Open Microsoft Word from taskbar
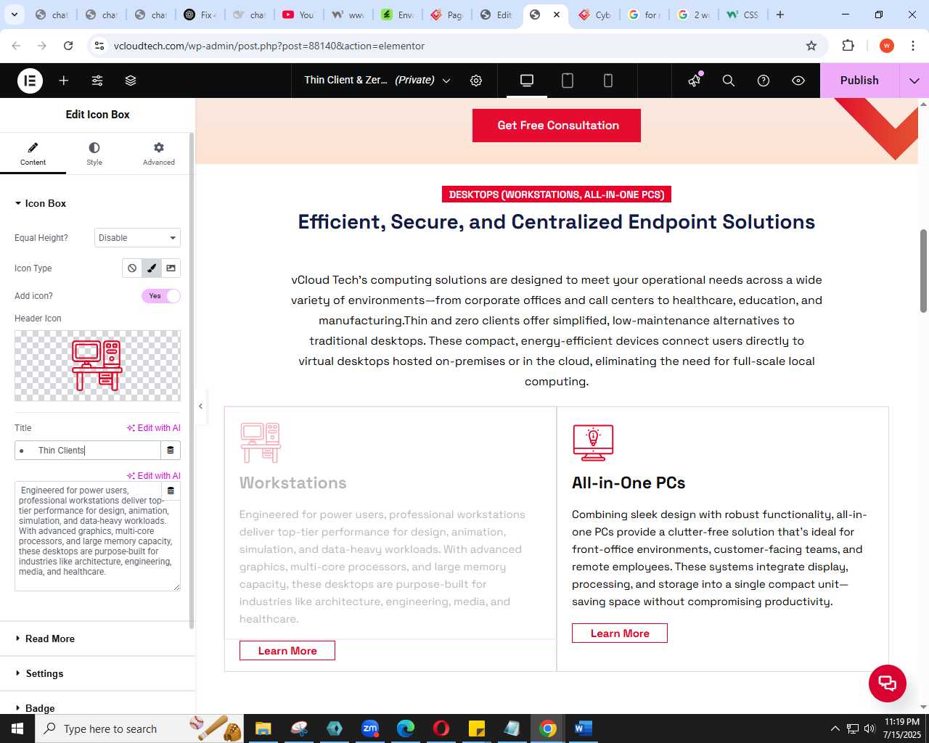The height and width of the screenshot is (743, 929). coord(584,728)
